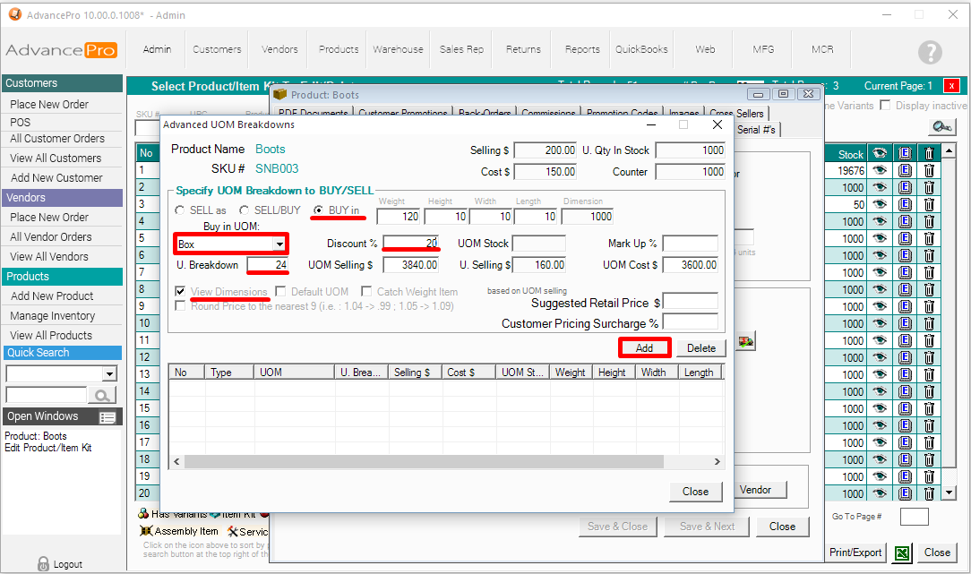Tick the Catch Weight Item checkbox
The height and width of the screenshot is (574, 971).
(x=367, y=292)
